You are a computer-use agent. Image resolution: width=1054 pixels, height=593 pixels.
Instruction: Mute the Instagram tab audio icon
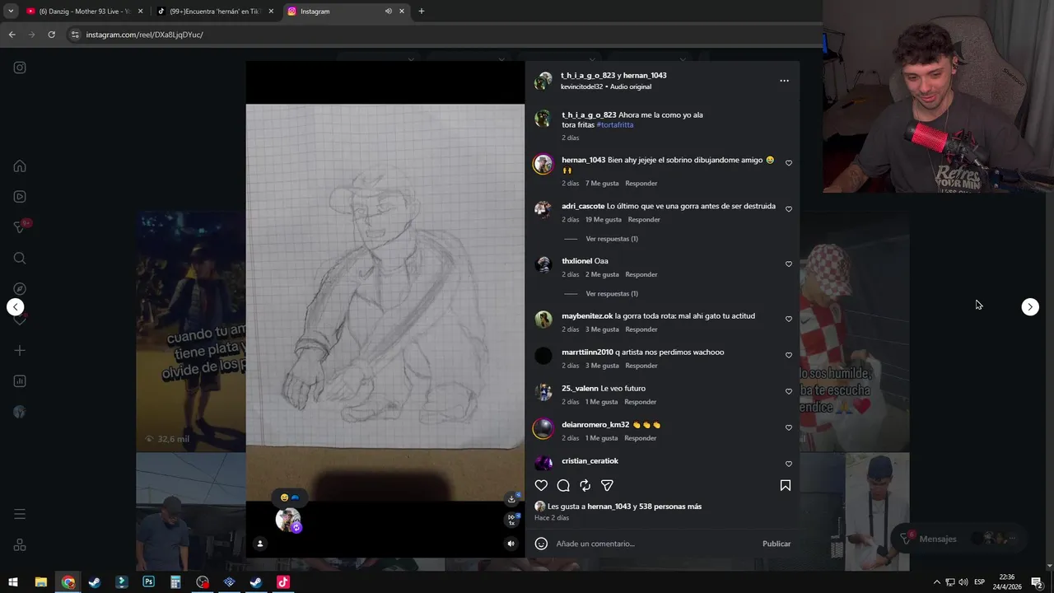pos(388,12)
